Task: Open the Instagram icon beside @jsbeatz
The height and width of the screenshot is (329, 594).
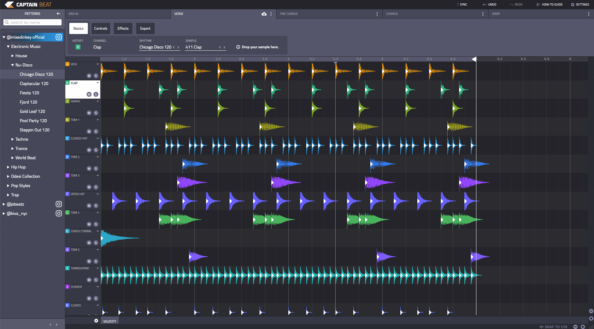Action: [x=58, y=204]
